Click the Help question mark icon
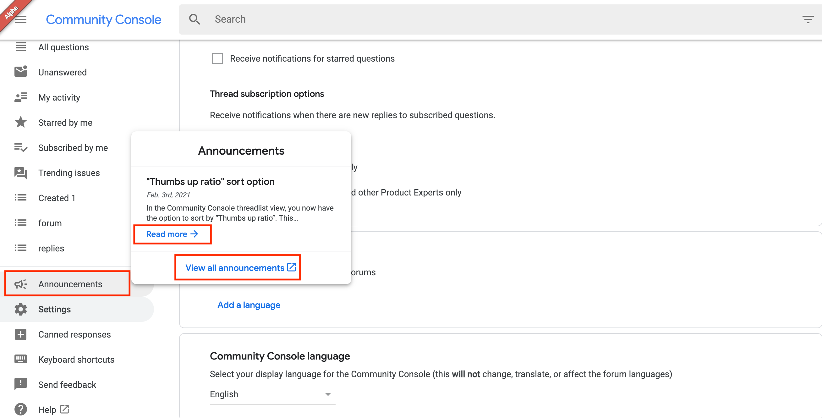 [x=21, y=409]
